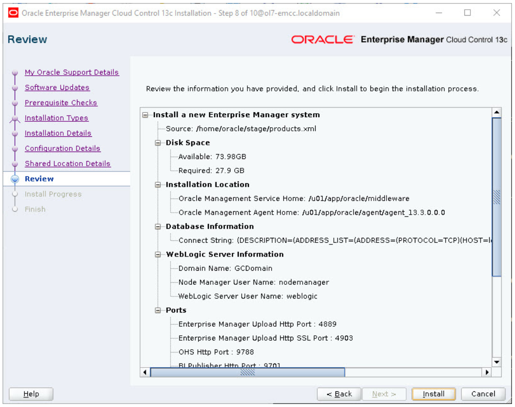This screenshot has width=515, height=407.
Task: Click the Database Information heading
Action: [209, 227]
